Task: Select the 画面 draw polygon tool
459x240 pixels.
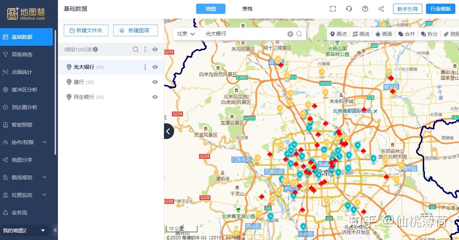Action: coord(384,34)
